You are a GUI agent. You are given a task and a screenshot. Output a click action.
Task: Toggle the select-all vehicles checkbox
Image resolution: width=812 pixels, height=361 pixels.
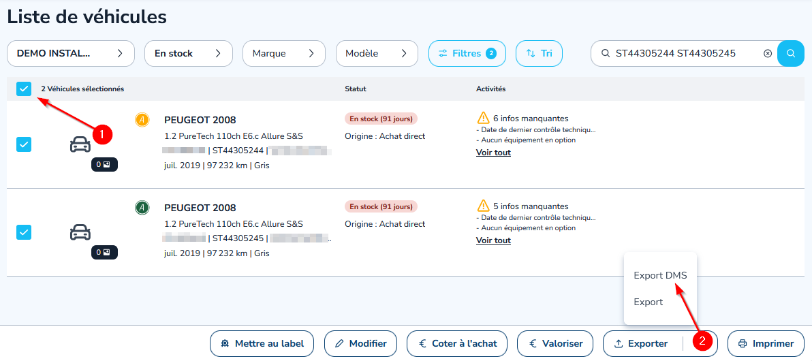24,89
